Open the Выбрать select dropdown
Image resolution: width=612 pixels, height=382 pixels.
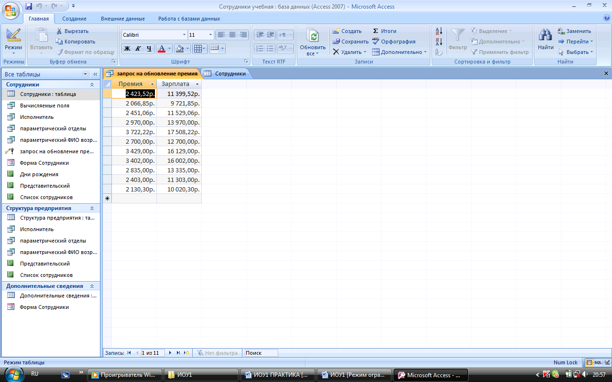point(575,52)
